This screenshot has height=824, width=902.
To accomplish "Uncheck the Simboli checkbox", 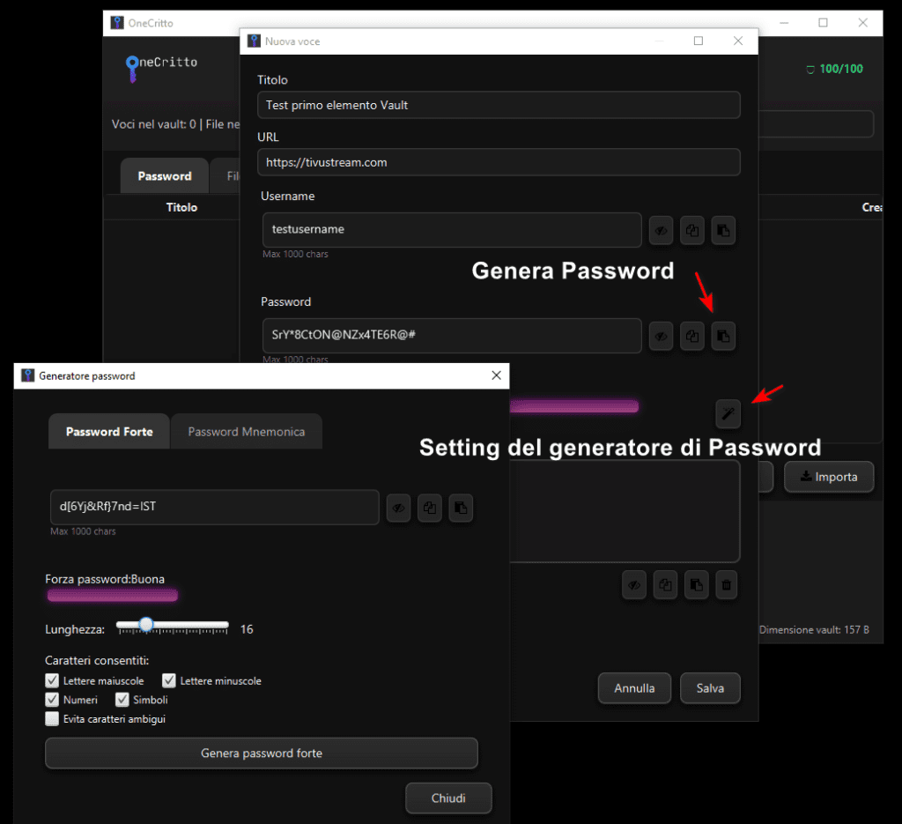I will point(122,700).
